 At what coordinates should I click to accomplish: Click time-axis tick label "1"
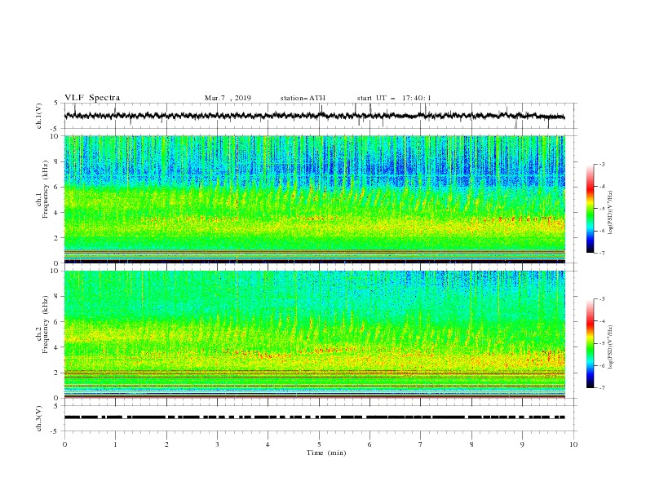pos(115,444)
